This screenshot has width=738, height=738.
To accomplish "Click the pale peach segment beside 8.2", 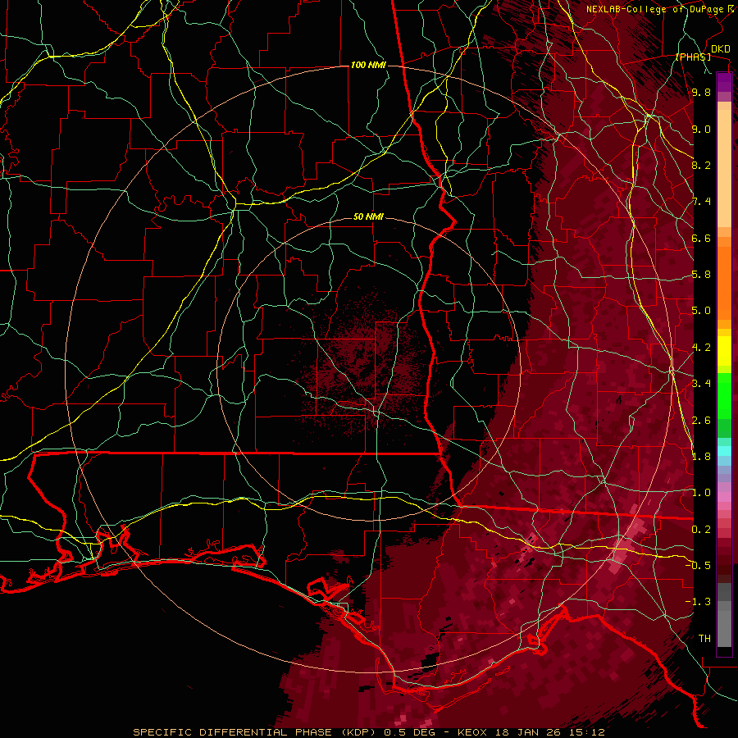I will [724, 168].
